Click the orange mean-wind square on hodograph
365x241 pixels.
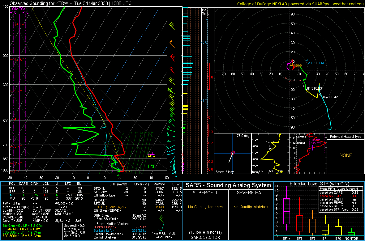coord(291,64)
